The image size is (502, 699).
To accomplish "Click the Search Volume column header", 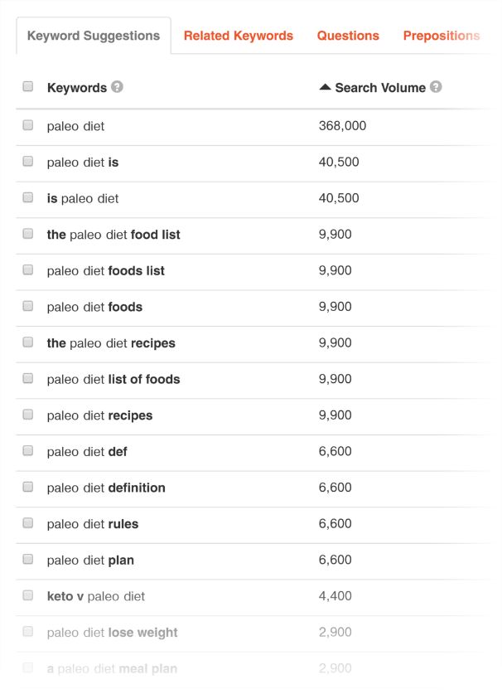I will point(380,88).
